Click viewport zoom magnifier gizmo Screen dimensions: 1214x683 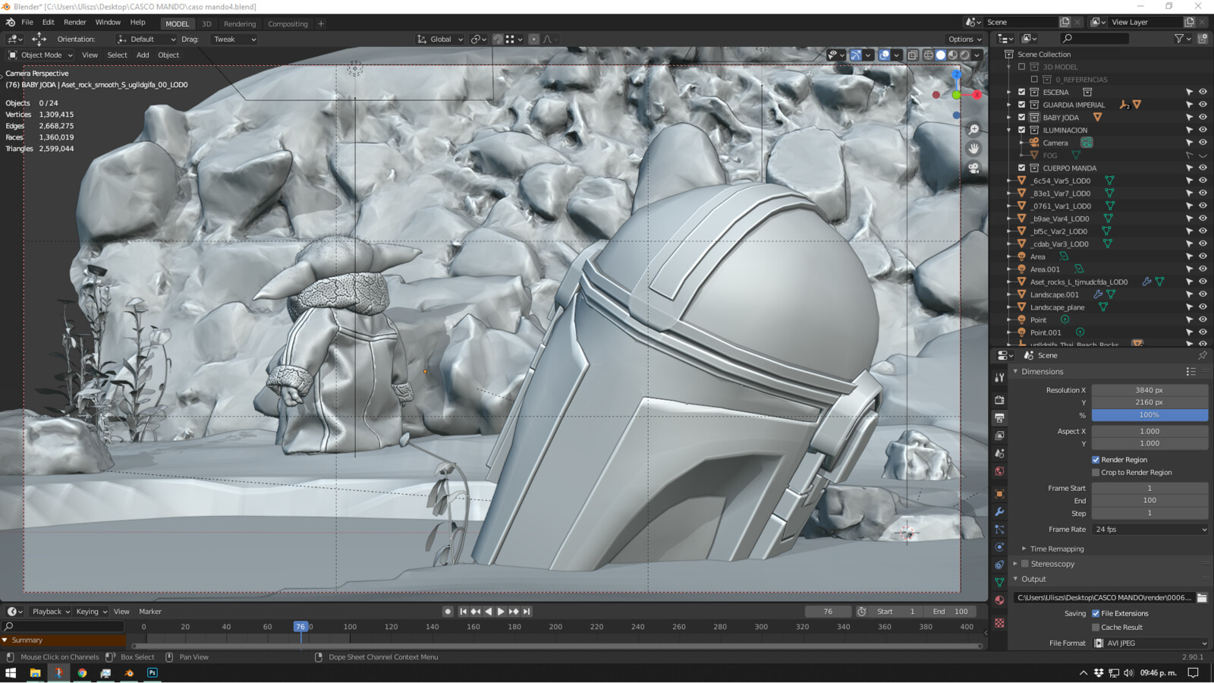(x=973, y=130)
